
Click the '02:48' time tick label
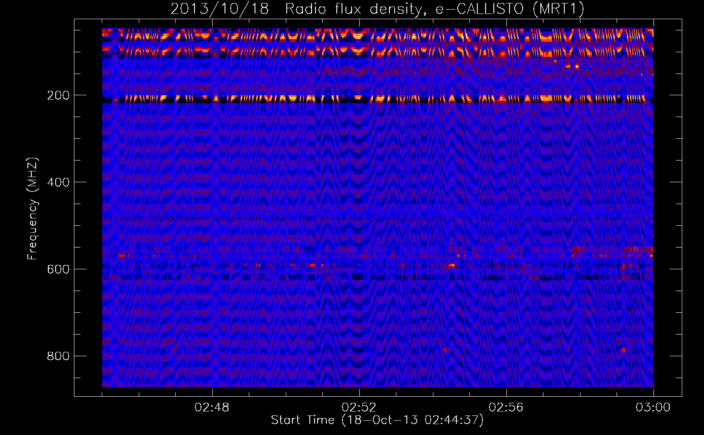tap(212, 408)
